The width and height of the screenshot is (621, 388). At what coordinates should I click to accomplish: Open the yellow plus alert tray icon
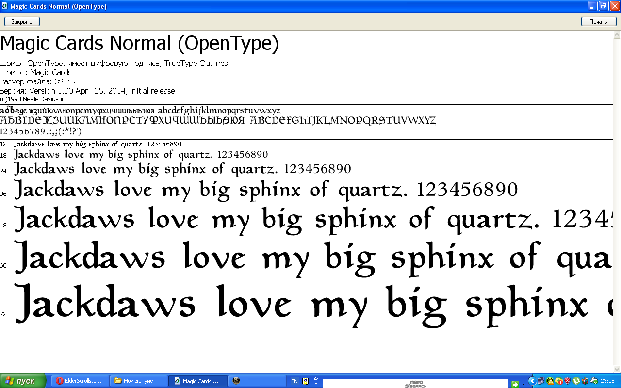(558, 381)
